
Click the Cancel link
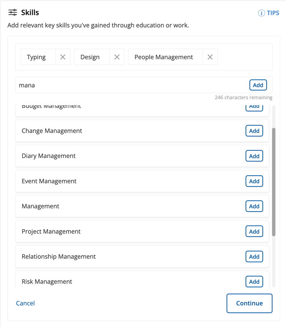[25, 303]
